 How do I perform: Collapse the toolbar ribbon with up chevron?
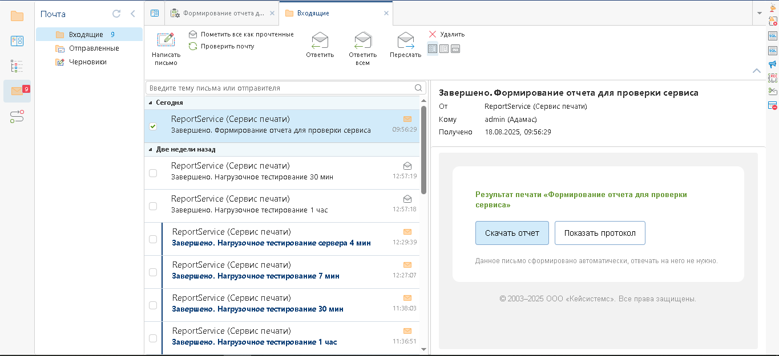coord(757,71)
